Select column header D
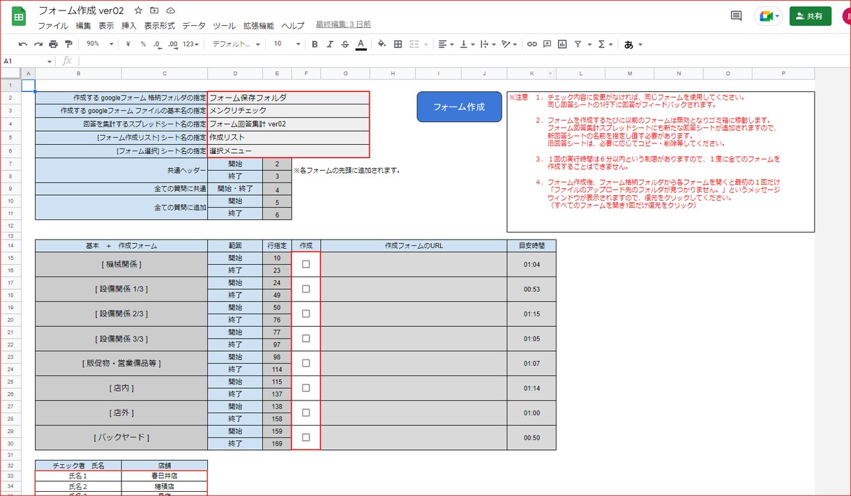This screenshot has width=851, height=496. [x=235, y=74]
